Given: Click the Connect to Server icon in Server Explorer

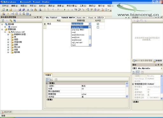Looking at the screenshot, I should (x=14, y=21).
